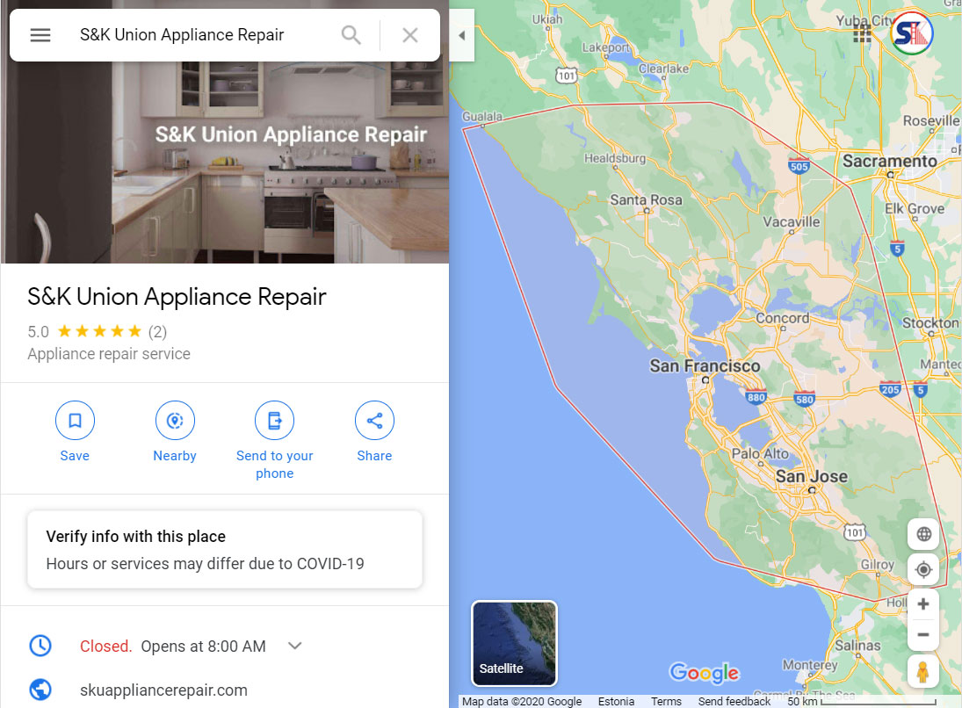
Task: Open the five-star reviews rating
Action: click(99, 332)
